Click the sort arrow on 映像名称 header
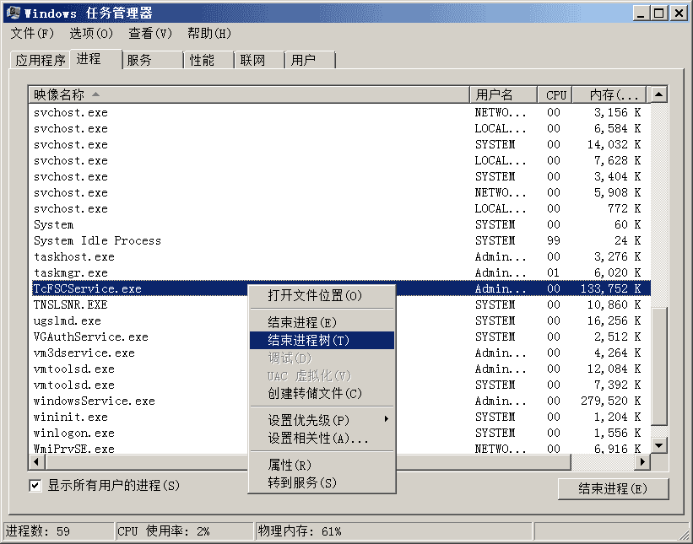The width and height of the screenshot is (693, 544). pos(95,94)
